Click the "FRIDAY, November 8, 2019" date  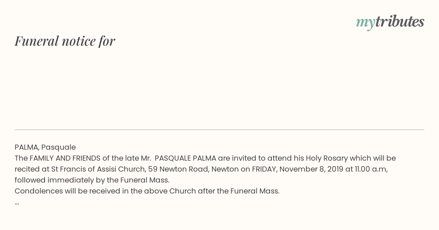click(297, 169)
